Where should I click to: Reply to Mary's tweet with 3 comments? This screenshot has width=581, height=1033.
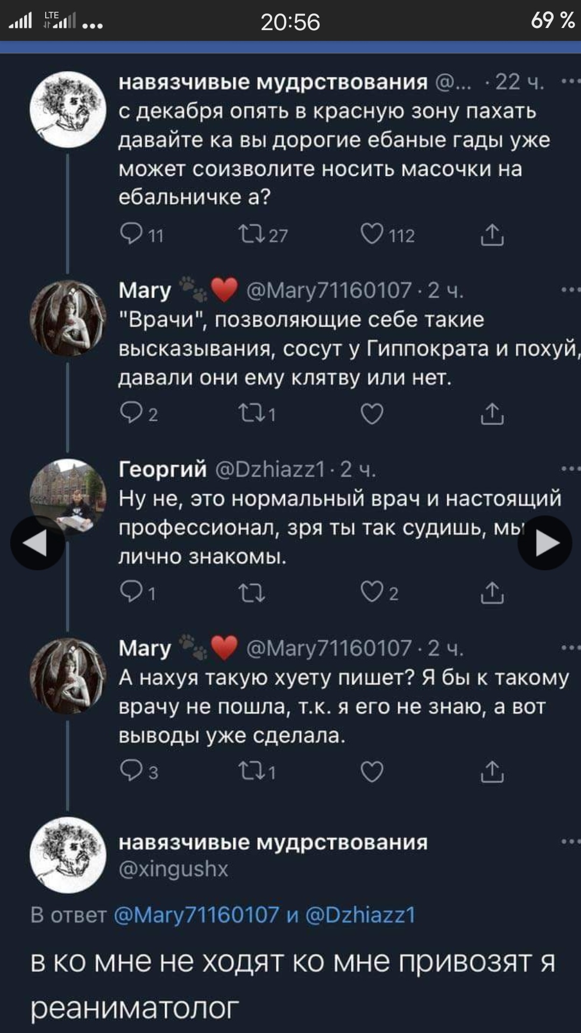tap(131, 772)
